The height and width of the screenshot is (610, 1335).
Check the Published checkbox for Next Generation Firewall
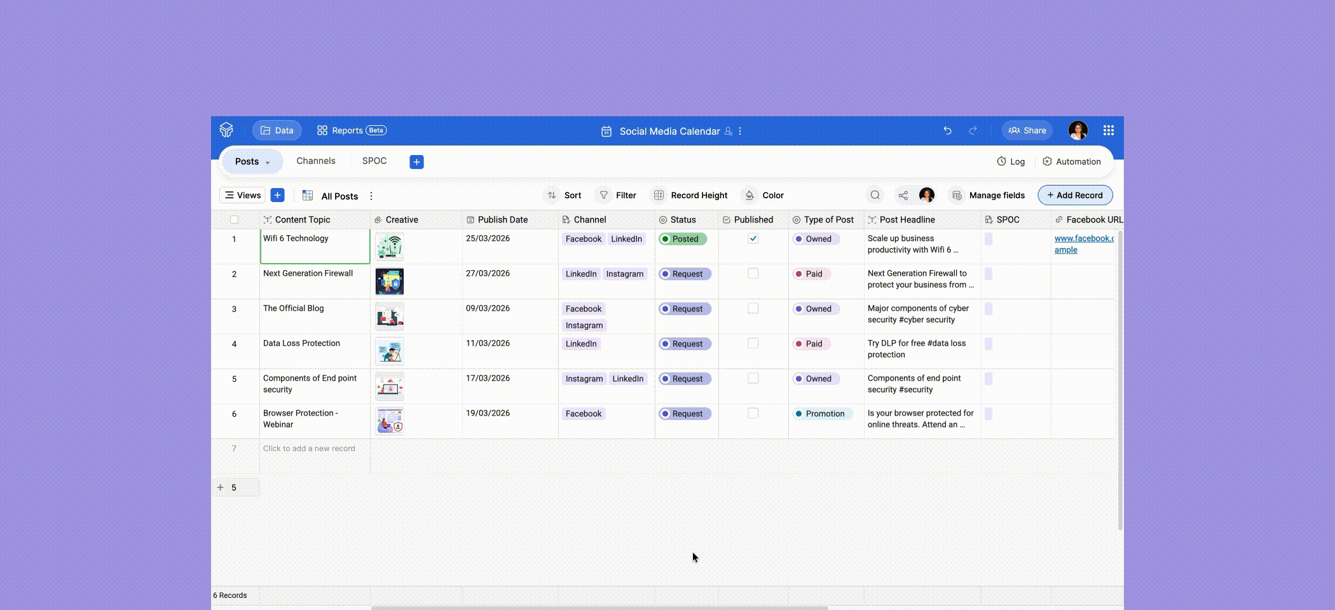pos(753,273)
